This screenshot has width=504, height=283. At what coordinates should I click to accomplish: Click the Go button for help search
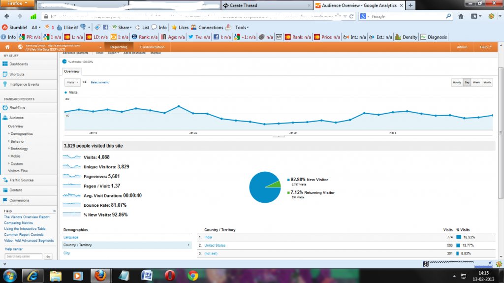point(48,256)
